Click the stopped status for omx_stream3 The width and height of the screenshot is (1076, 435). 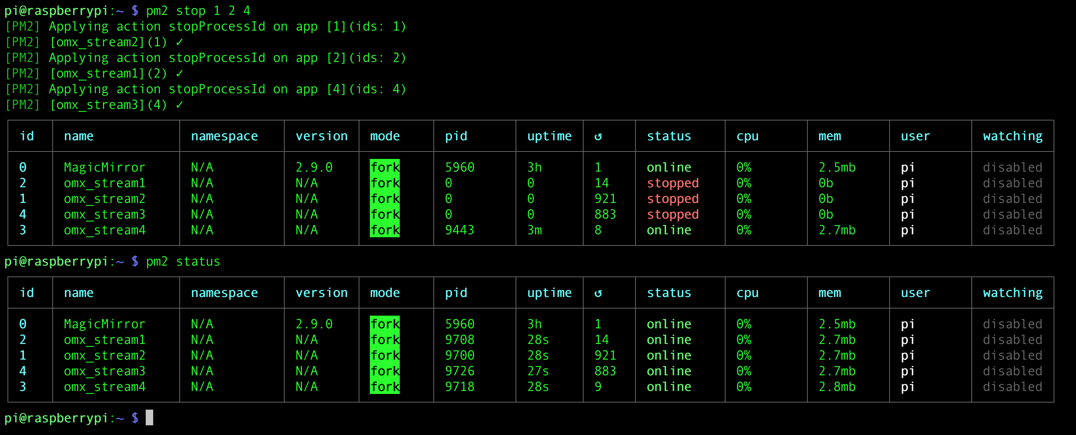[672, 215]
